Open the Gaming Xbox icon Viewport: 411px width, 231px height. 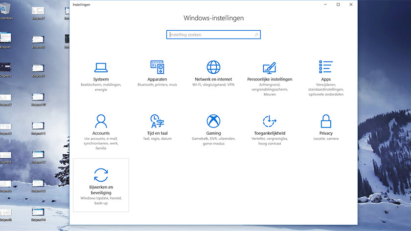click(x=213, y=121)
